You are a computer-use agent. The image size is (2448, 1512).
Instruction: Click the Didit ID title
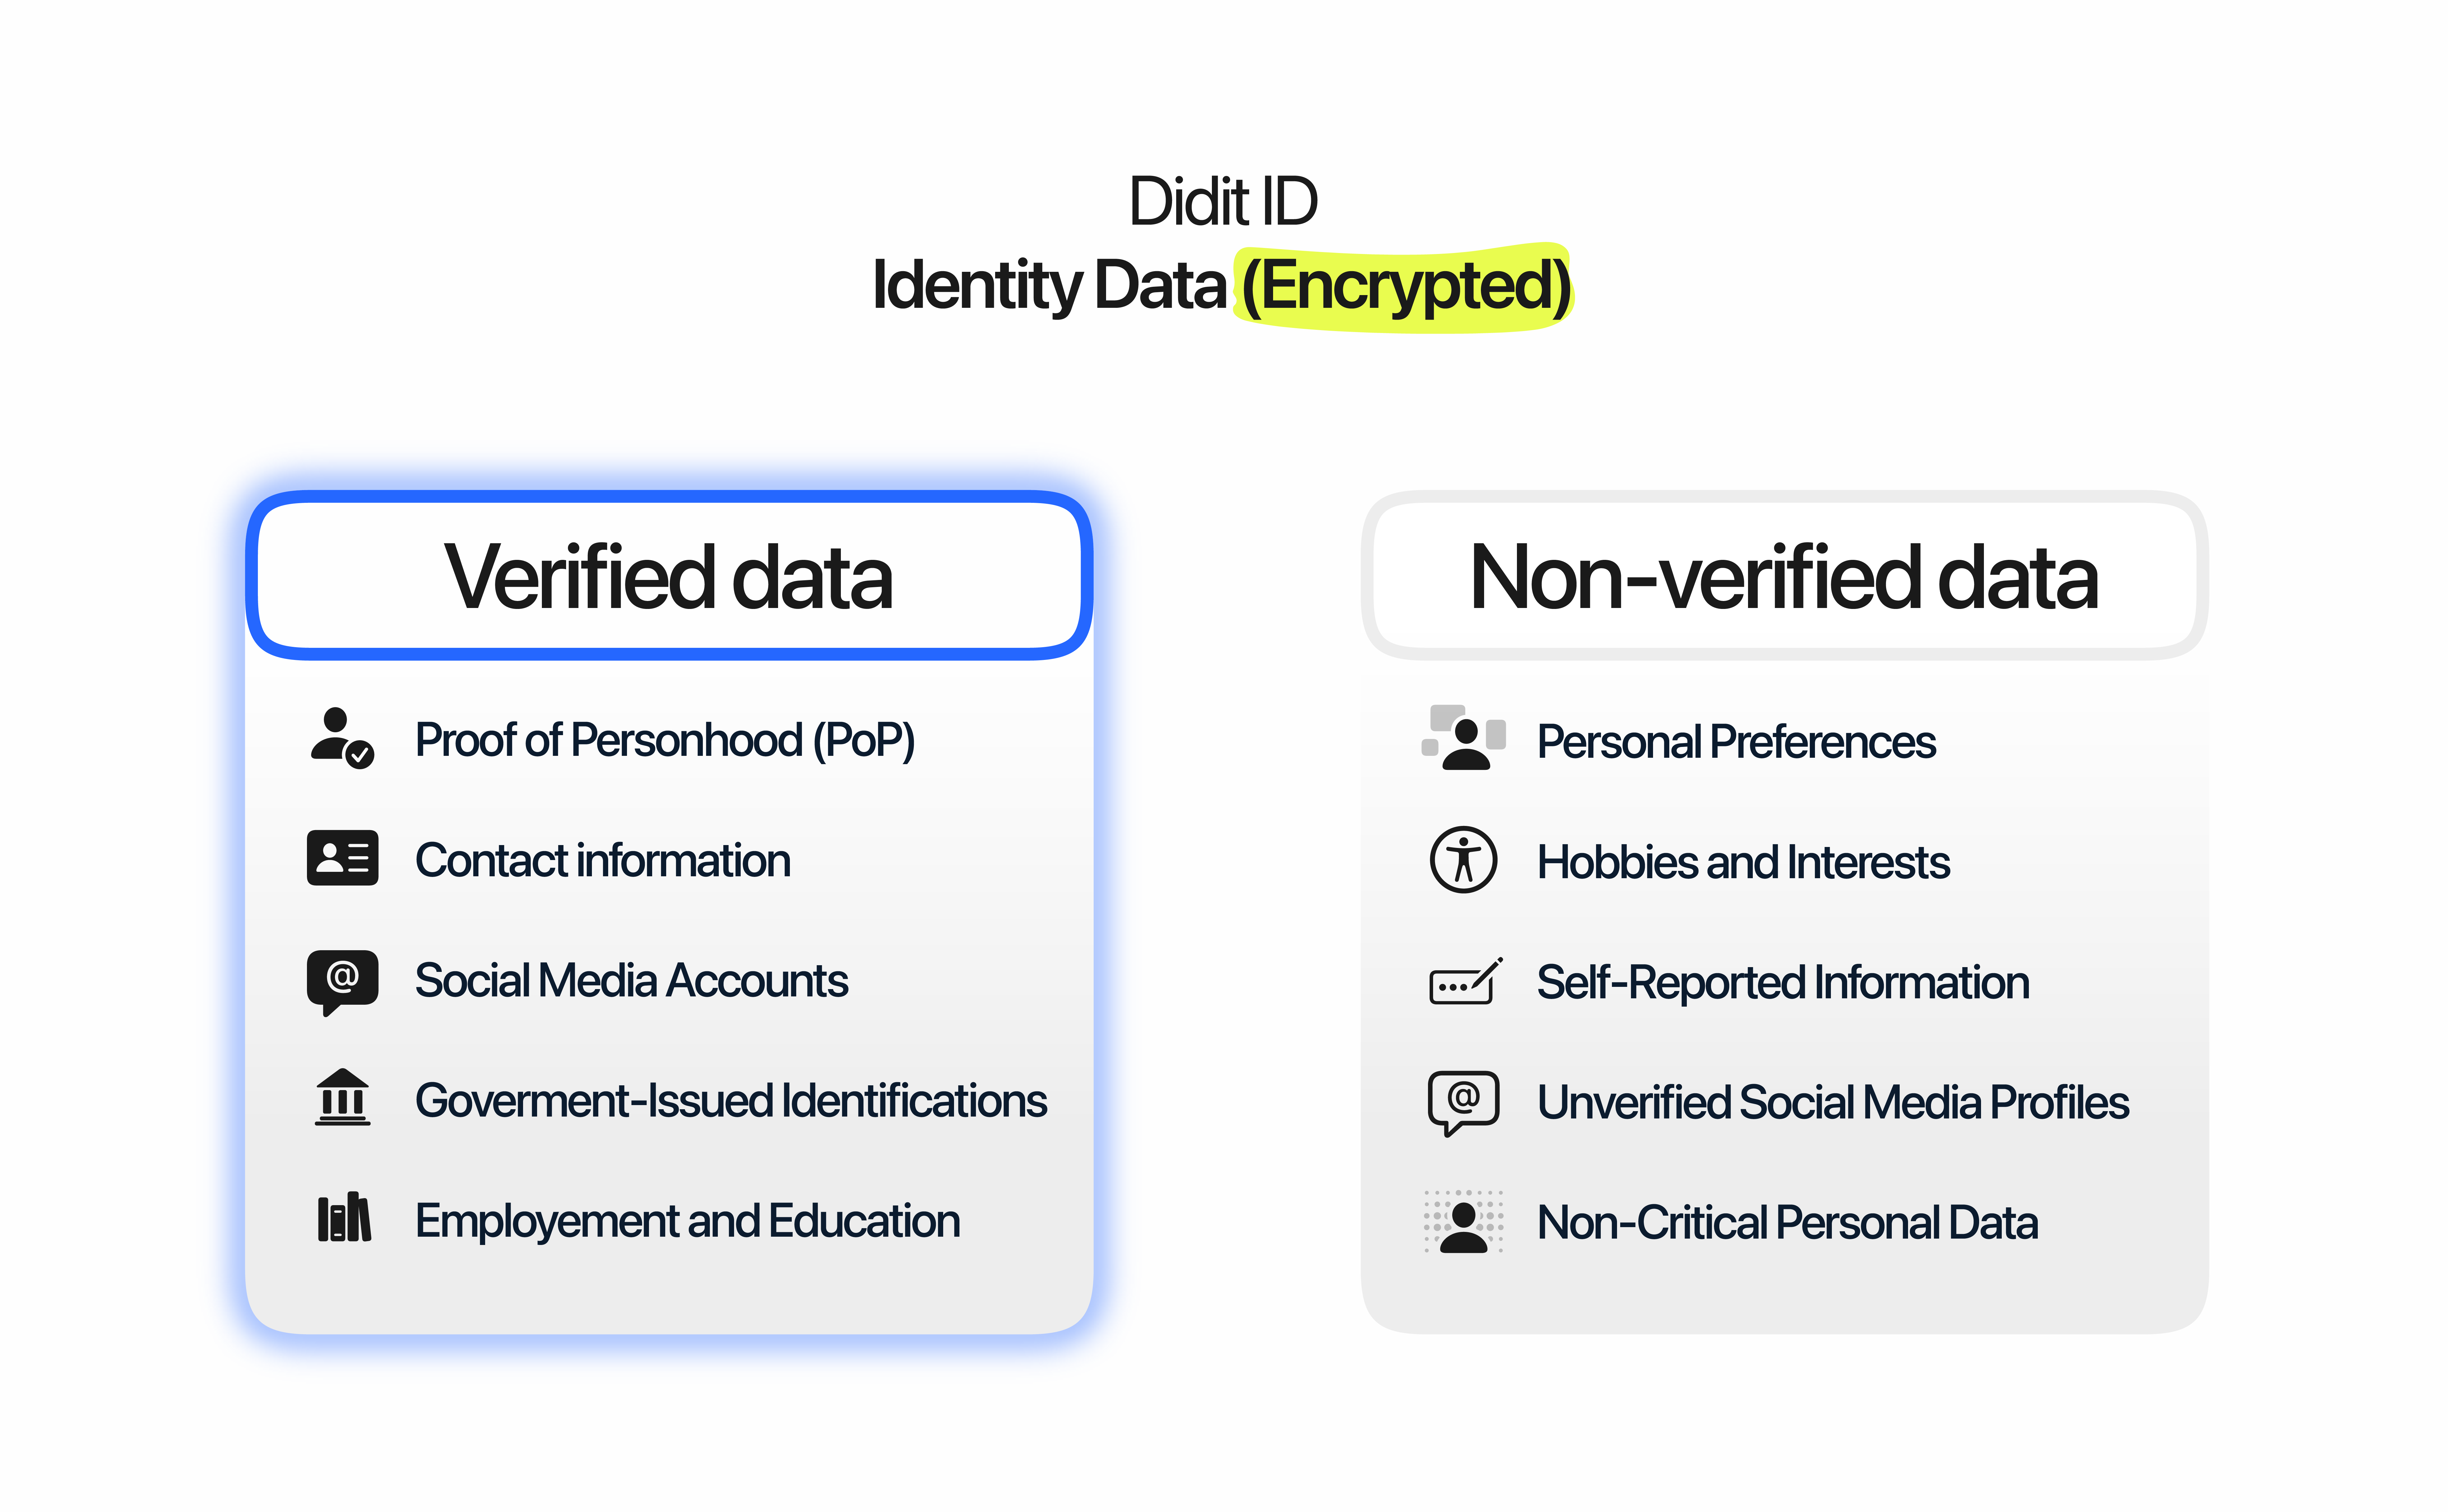(x=1223, y=201)
